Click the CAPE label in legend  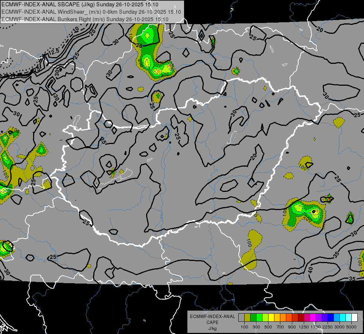(x=212, y=322)
